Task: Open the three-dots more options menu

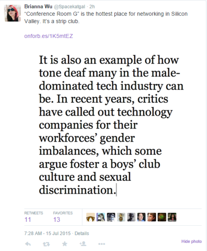Action: 102,244
